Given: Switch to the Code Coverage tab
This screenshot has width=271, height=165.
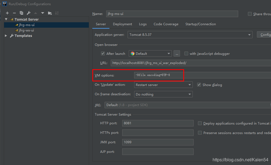Looking at the screenshot, I should 166,24.
